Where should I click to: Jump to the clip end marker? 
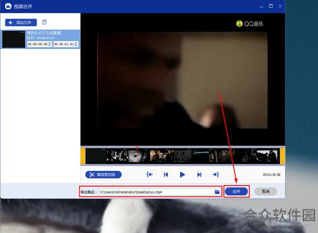216,175
